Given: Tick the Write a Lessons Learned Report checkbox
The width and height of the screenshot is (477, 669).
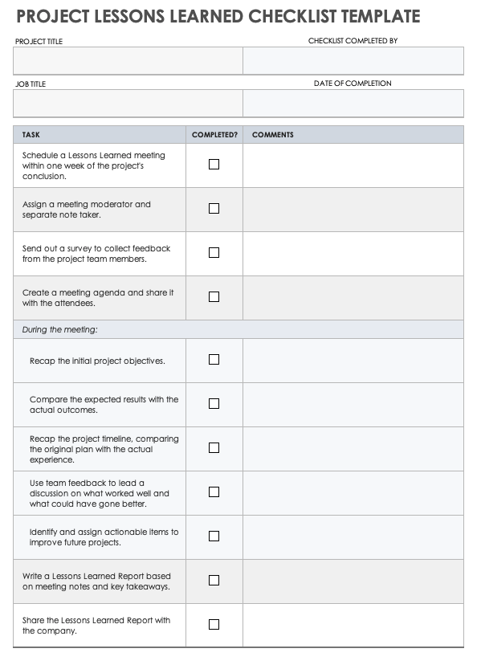Looking at the screenshot, I should point(214,580).
